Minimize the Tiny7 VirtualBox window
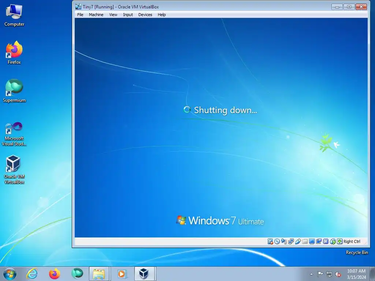375x281 pixels. coord(337,7)
